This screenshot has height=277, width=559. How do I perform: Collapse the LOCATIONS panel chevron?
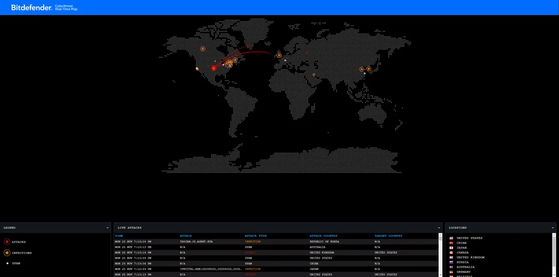(x=553, y=227)
